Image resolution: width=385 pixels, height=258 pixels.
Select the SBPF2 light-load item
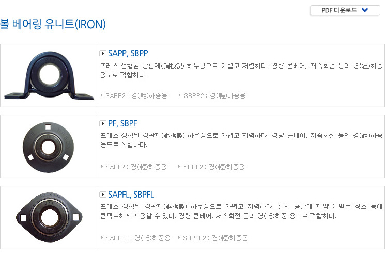point(214,167)
